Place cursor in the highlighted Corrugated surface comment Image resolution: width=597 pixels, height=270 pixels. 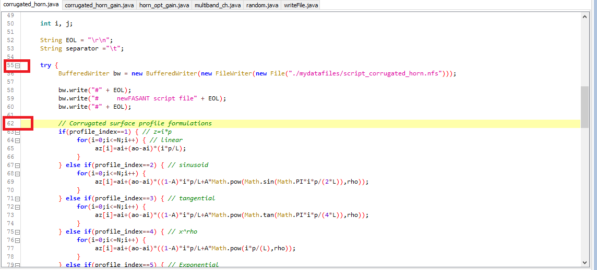(x=135, y=124)
